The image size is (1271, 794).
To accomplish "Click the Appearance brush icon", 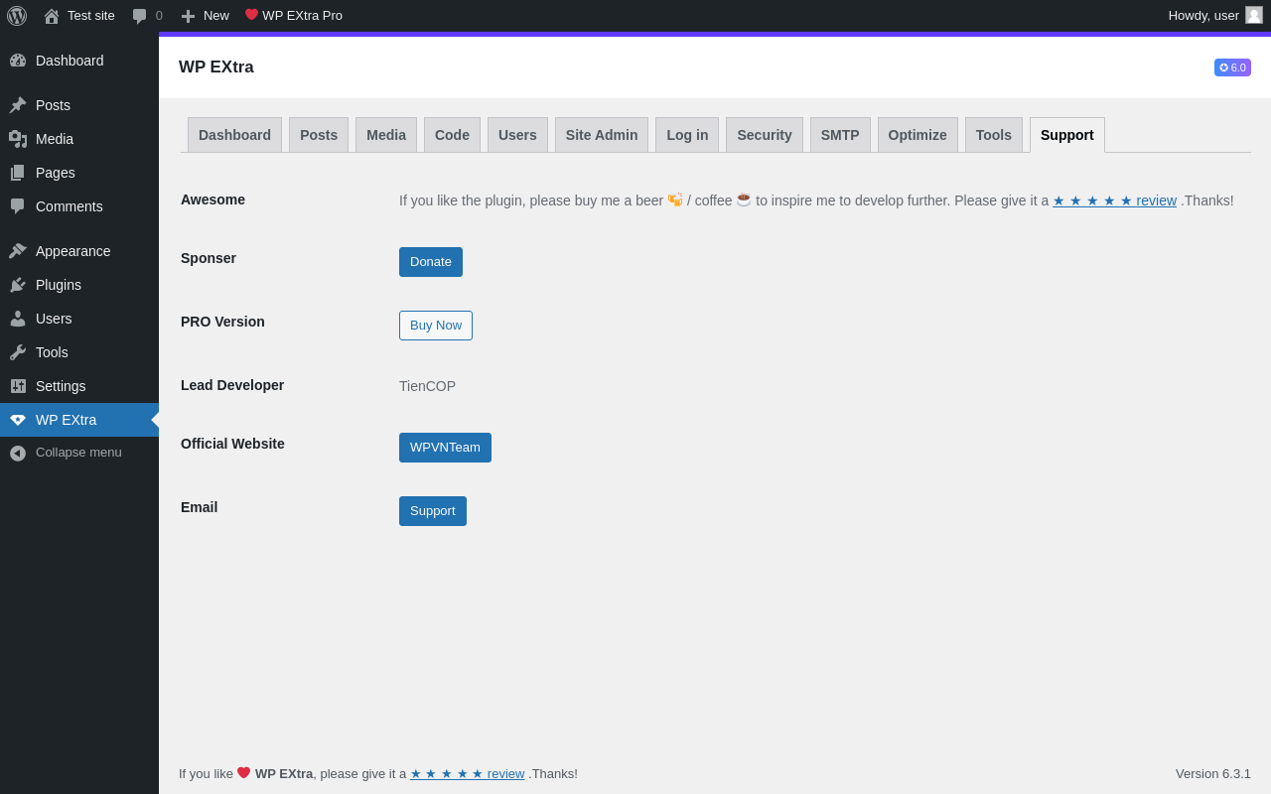I will [18, 251].
